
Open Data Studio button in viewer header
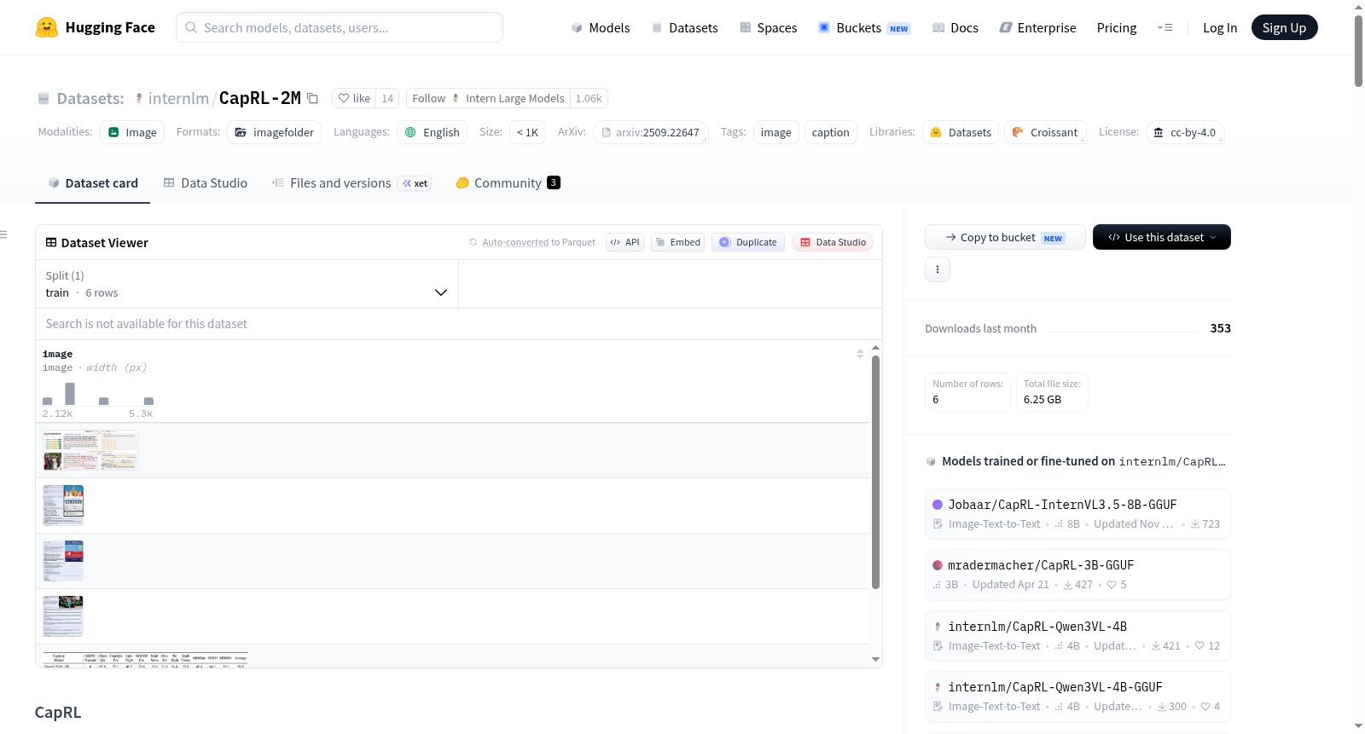click(833, 242)
